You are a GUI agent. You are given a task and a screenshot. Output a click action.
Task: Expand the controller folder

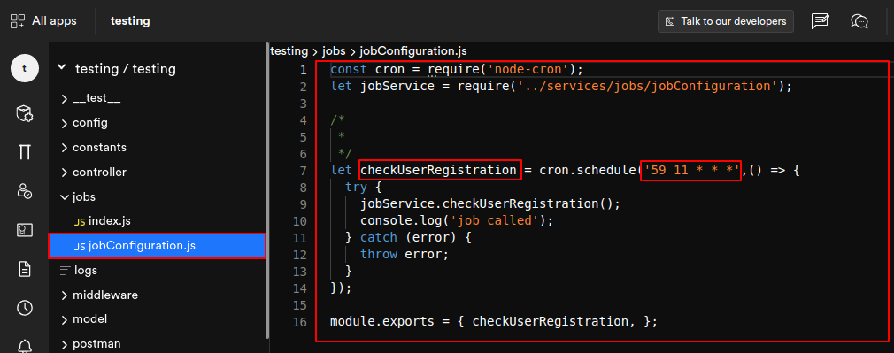click(65, 173)
